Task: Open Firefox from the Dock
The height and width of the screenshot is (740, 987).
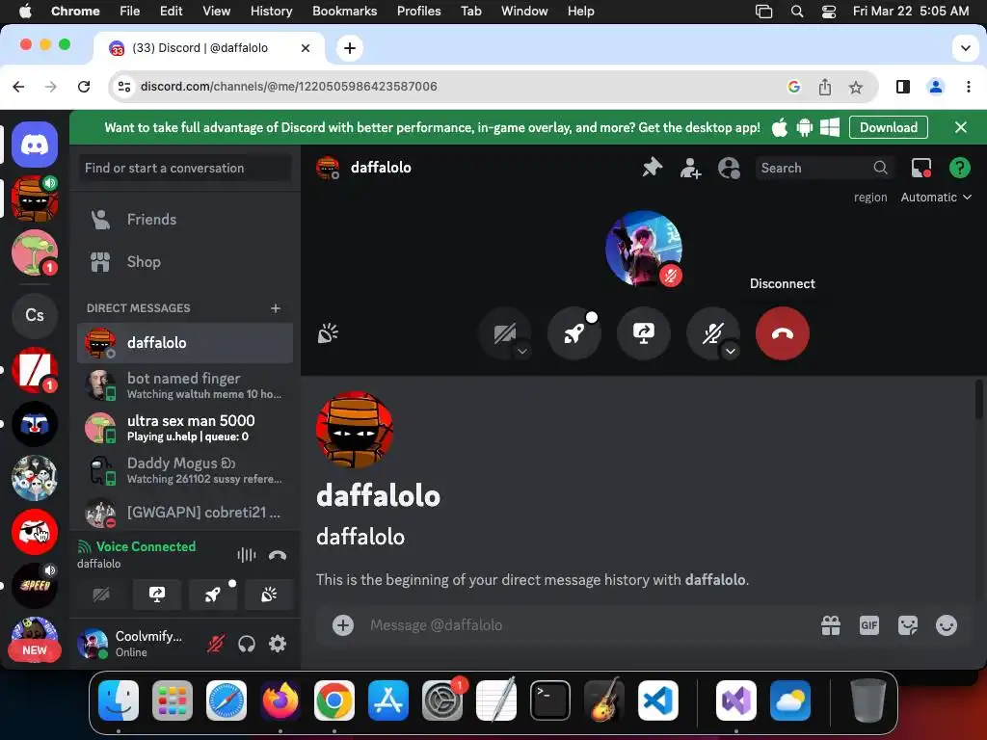Action: coord(280,700)
